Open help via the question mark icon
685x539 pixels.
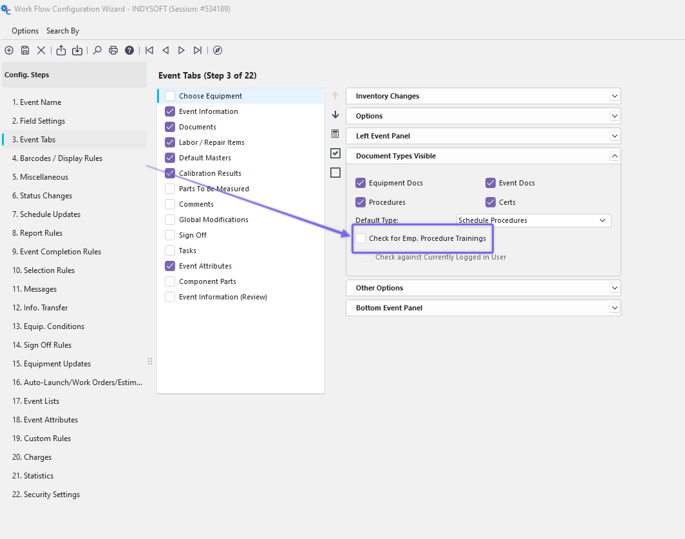(129, 50)
